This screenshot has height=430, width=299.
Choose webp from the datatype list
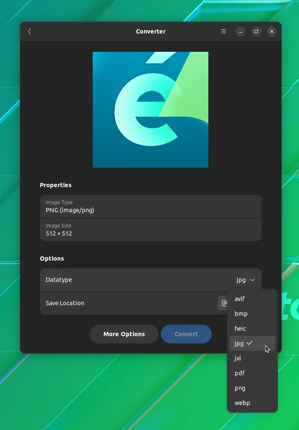252,402
